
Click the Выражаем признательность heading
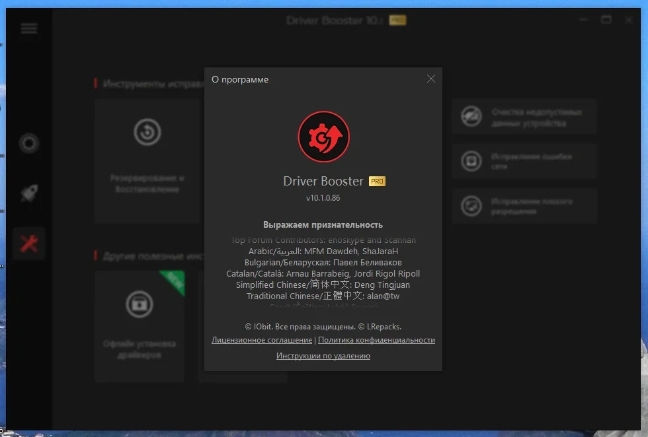tap(323, 225)
